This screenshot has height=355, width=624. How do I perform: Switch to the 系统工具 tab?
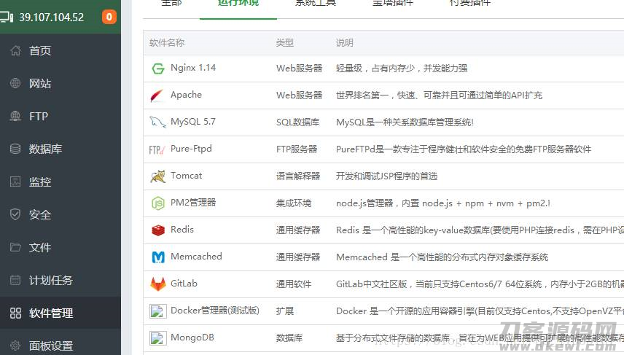315,4
